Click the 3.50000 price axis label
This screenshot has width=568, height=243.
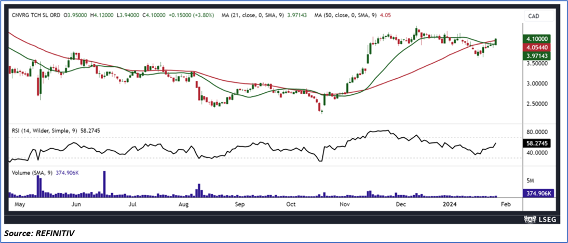click(537, 63)
